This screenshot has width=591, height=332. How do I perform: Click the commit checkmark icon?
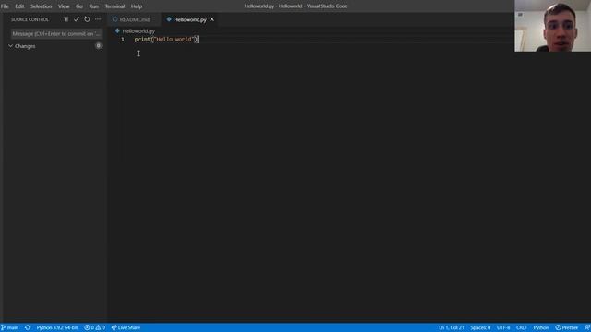tap(77, 19)
